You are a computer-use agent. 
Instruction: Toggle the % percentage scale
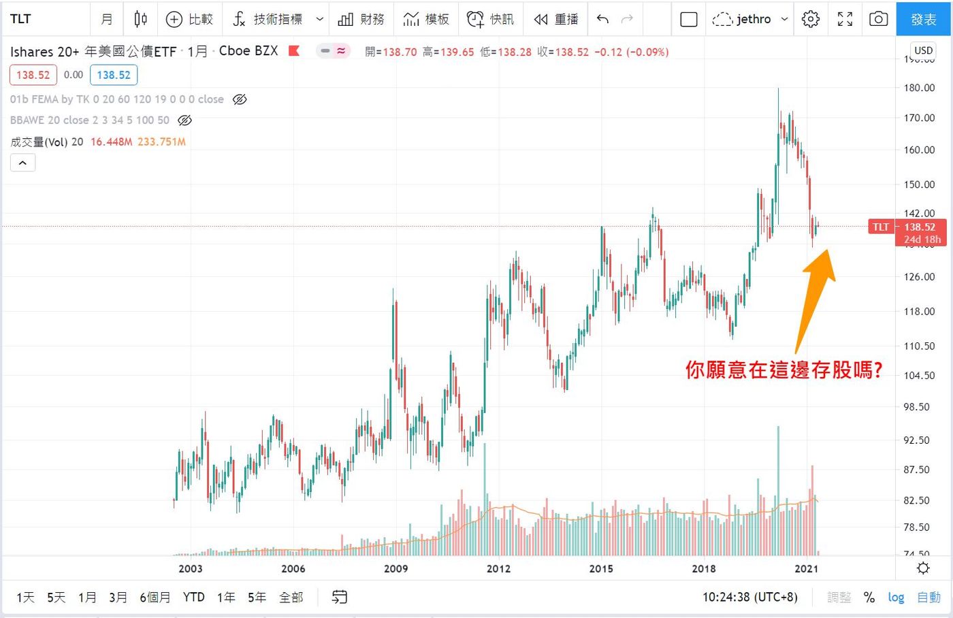click(869, 597)
